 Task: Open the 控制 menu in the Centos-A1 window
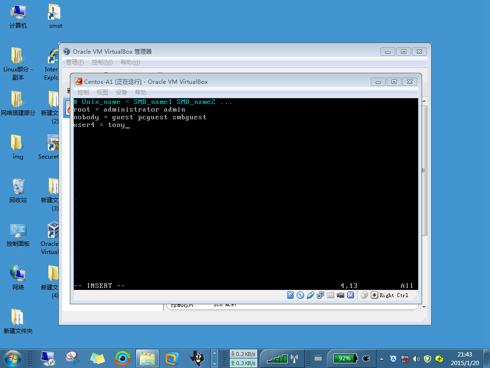(x=83, y=92)
